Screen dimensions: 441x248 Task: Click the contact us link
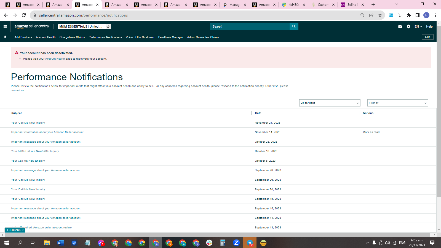click(x=17, y=90)
